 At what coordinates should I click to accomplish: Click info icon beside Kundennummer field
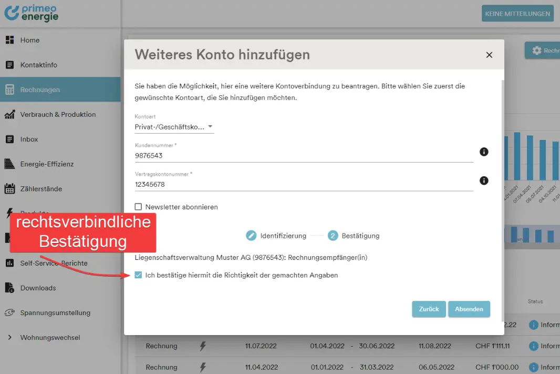[x=484, y=151]
